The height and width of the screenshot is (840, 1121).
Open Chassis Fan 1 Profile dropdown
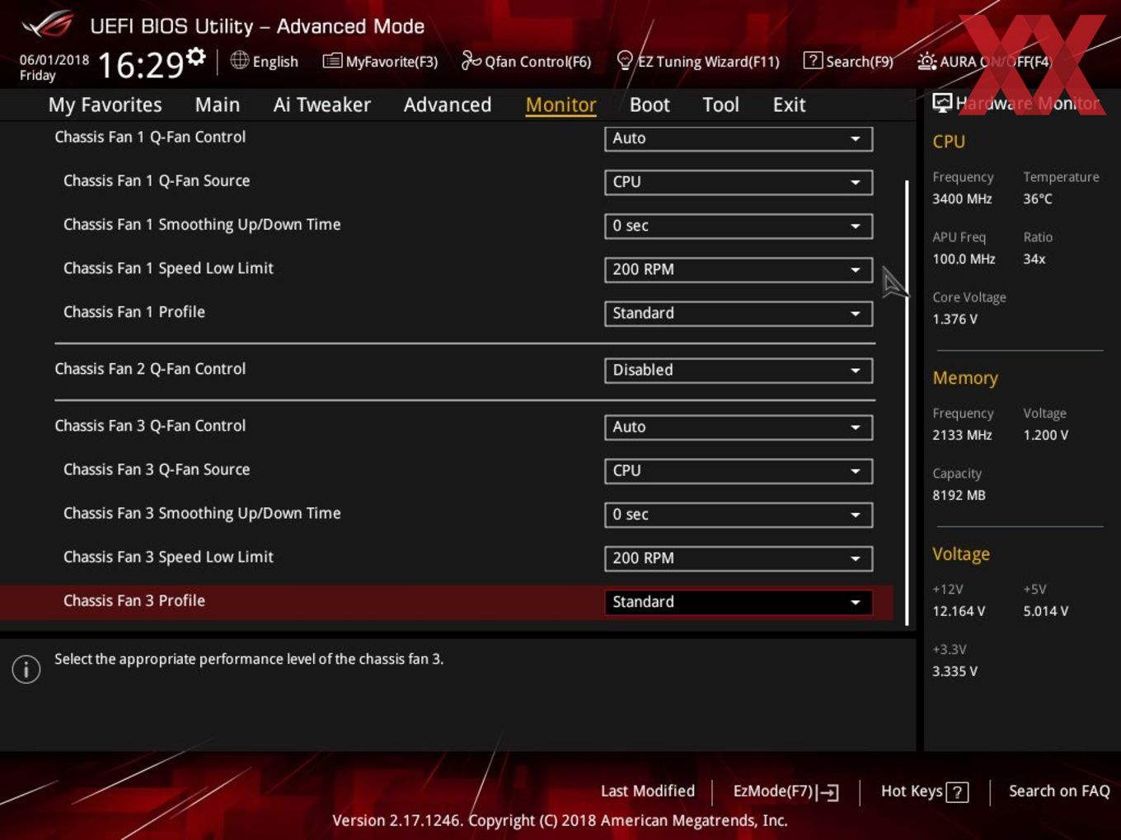[739, 313]
